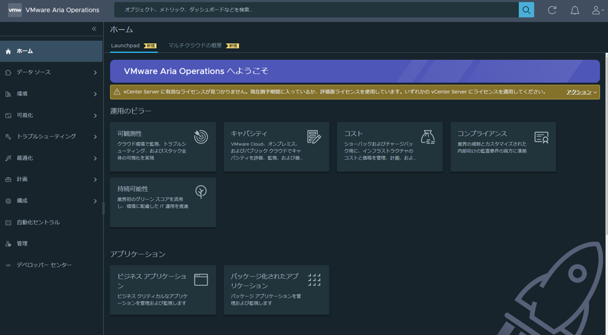Viewport: 608px width, 335px height.
Task: Click the コンプライアンス certificate icon
Action: point(541,137)
